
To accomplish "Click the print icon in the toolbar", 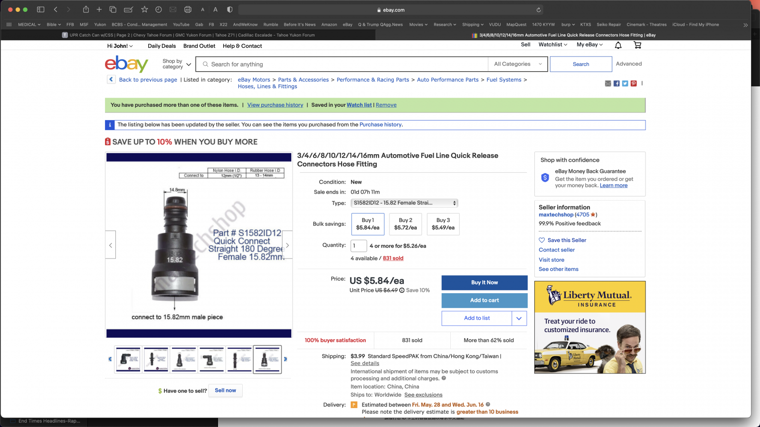I will [x=188, y=9].
